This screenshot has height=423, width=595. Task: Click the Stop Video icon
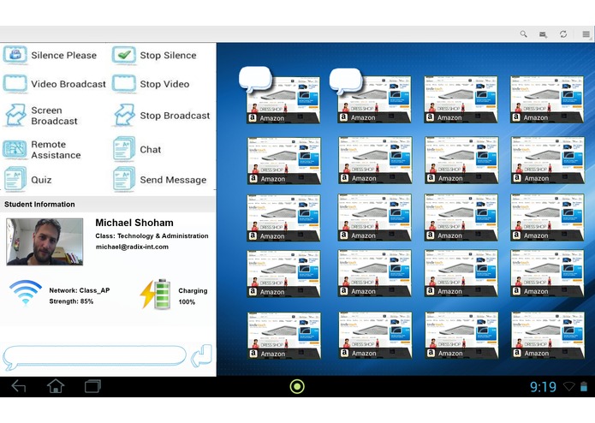pyautogui.click(x=124, y=83)
